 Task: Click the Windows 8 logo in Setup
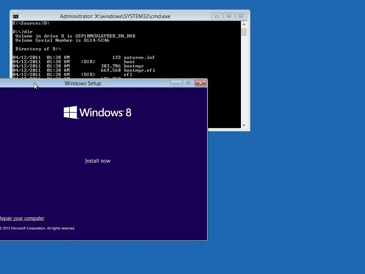click(x=98, y=112)
